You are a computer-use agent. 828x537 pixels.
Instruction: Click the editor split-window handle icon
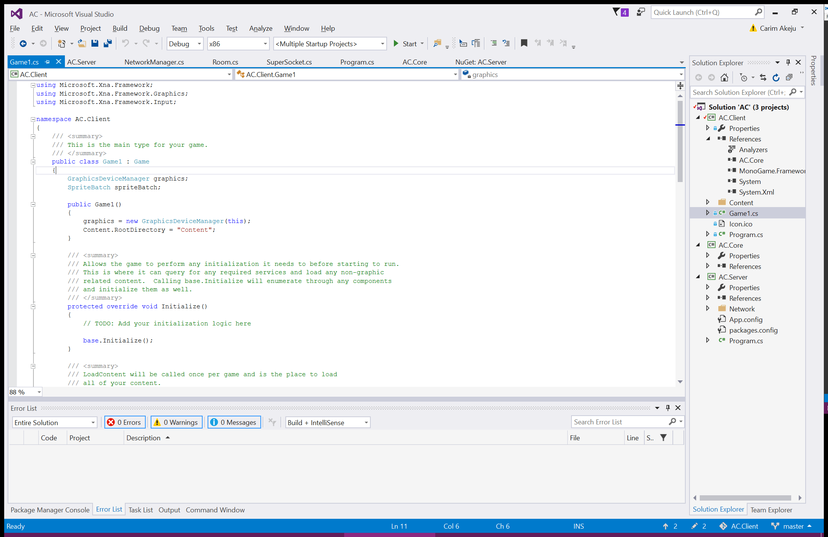click(680, 86)
